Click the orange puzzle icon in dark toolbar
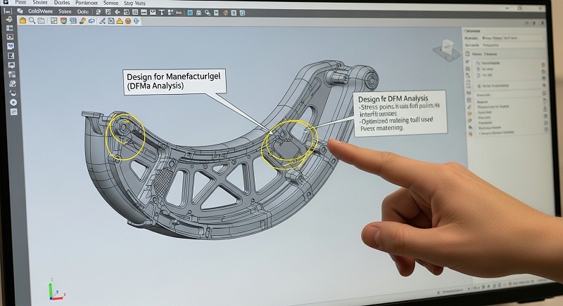The height and width of the screenshot is (306, 563). pos(225,13)
